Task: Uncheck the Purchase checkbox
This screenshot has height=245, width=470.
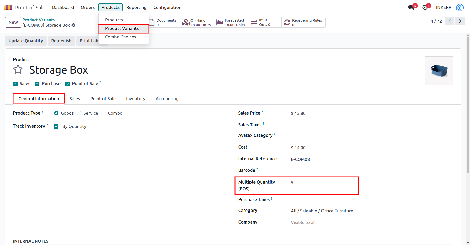Action: (x=37, y=84)
